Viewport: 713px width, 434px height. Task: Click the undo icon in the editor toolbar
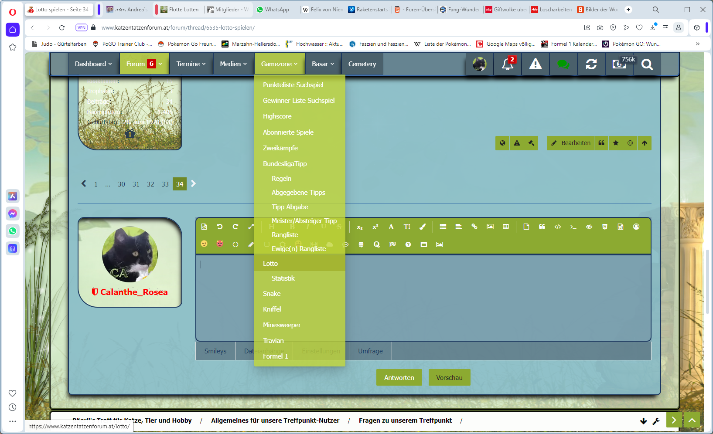[x=220, y=227]
